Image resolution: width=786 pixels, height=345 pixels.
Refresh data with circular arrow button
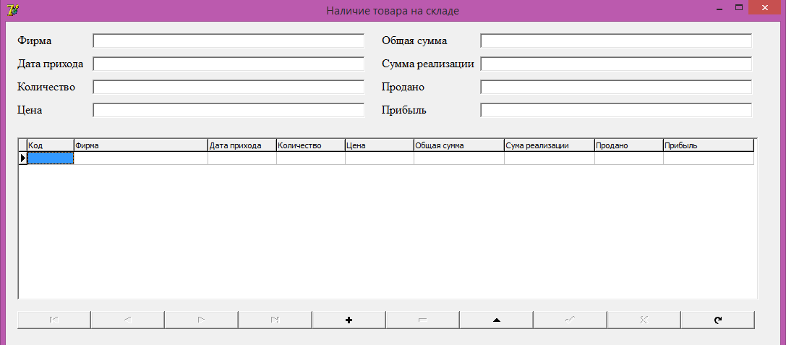(717, 320)
